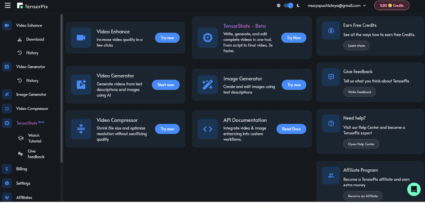Click the Earn Free Credits dollar icon
The height and width of the screenshot is (203, 425).
331,31
